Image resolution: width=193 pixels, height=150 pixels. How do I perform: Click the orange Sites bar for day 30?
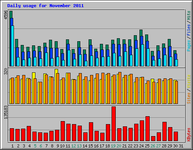tap(176, 92)
